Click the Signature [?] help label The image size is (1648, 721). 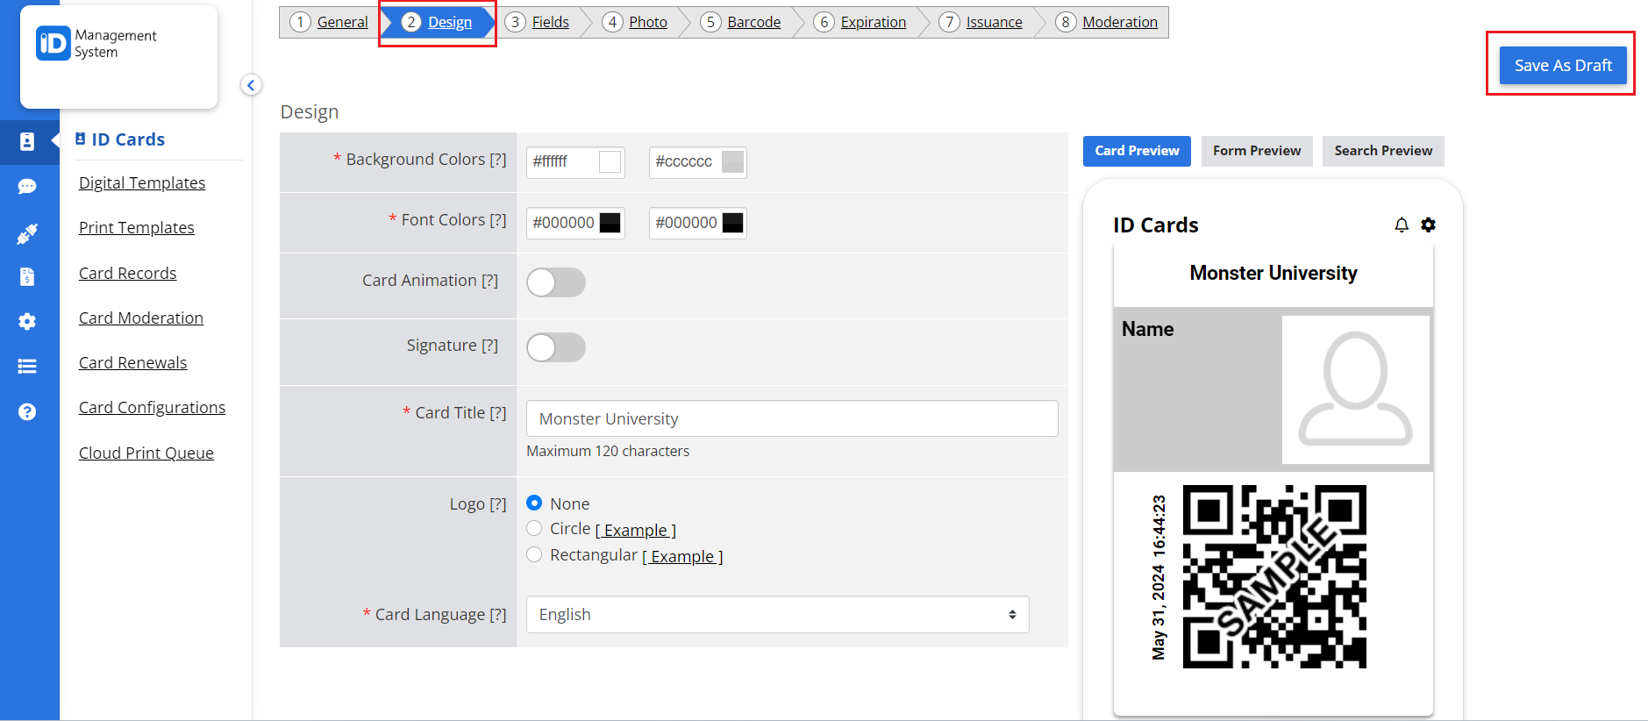tap(453, 345)
